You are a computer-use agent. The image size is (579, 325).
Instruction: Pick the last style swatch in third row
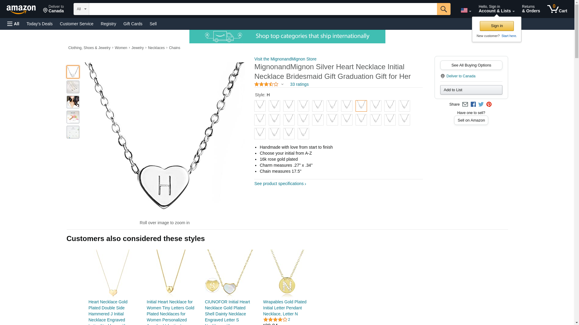pos(303,134)
